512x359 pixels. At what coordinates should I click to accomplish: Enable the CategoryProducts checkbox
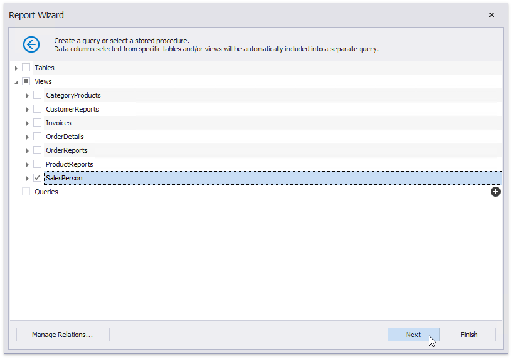pyautogui.click(x=38, y=95)
